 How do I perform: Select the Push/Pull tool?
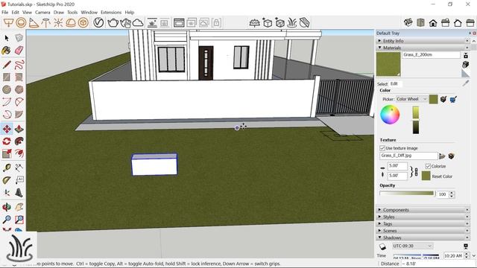tap(19, 129)
